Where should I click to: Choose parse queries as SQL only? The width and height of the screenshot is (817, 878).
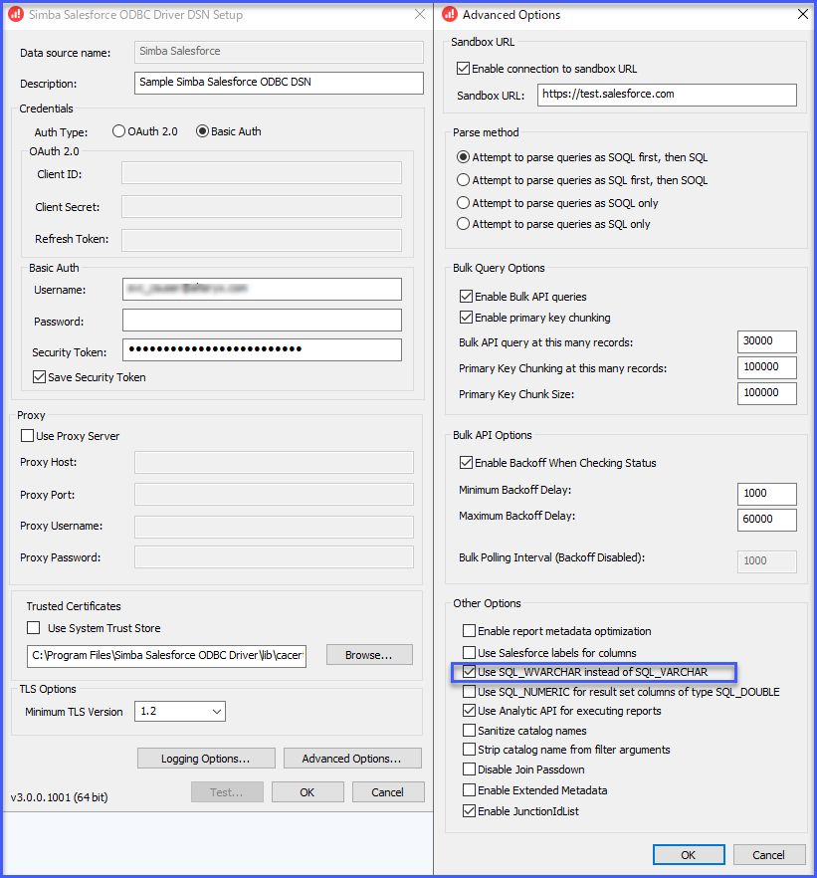click(x=463, y=224)
